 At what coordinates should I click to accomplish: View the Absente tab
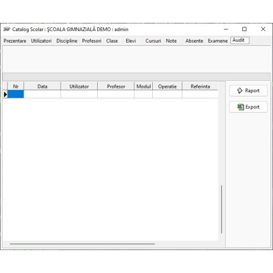194,41
